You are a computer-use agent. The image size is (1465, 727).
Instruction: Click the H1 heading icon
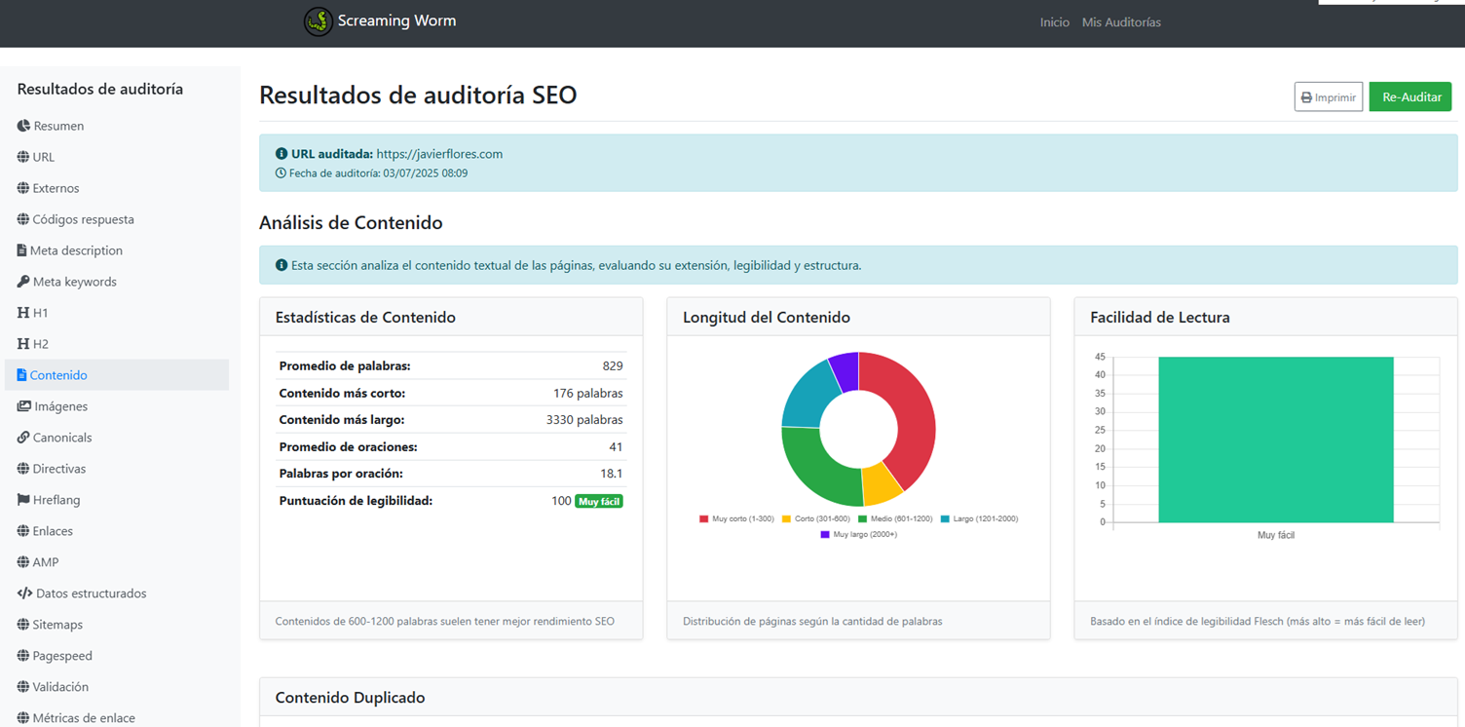click(23, 313)
